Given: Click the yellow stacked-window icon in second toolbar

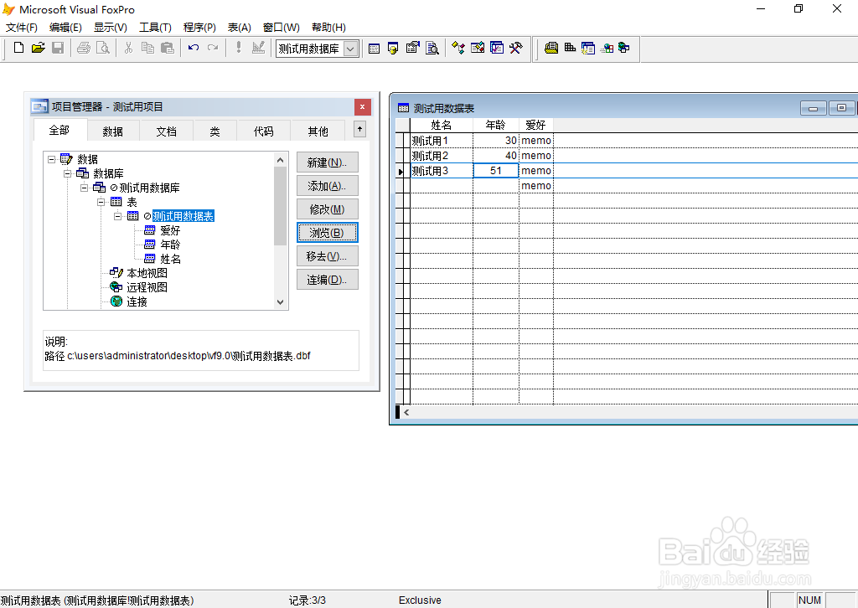Looking at the screenshot, I should 551,48.
